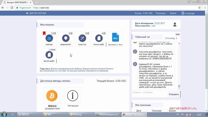Viewport: 208px width, 117px height.
Task: Click the Публичный чат heading
Action: coord(143,37)
